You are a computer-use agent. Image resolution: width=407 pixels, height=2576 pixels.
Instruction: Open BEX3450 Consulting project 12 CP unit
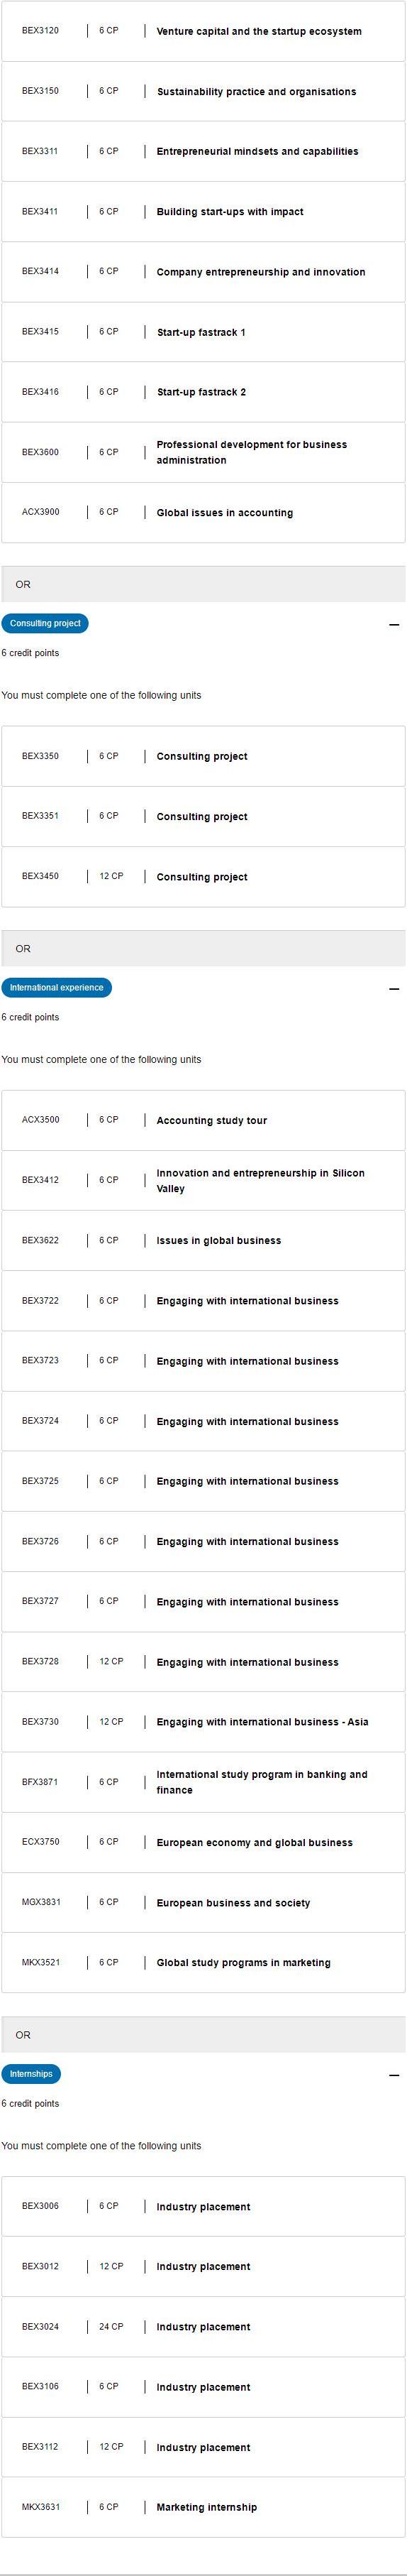pos(203,876)
